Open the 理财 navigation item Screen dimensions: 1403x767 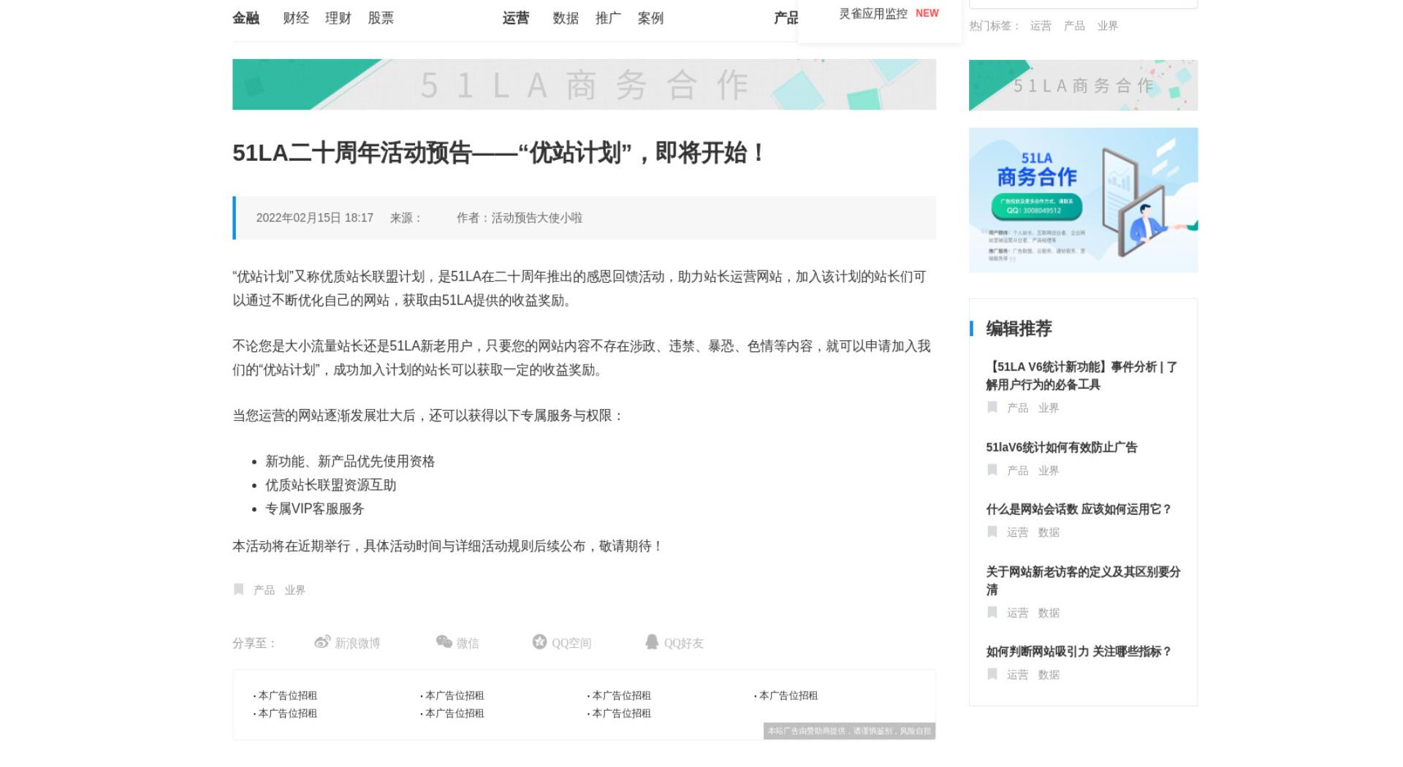click(338, 18)
